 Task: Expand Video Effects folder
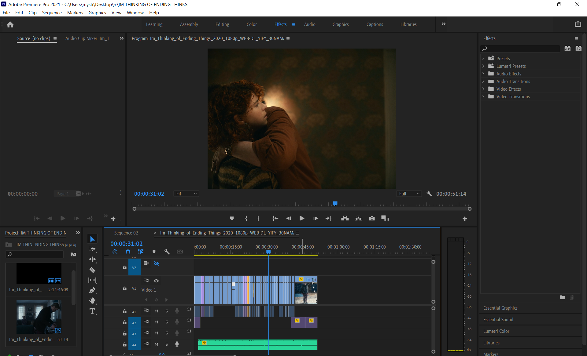(x=483, y=89)
